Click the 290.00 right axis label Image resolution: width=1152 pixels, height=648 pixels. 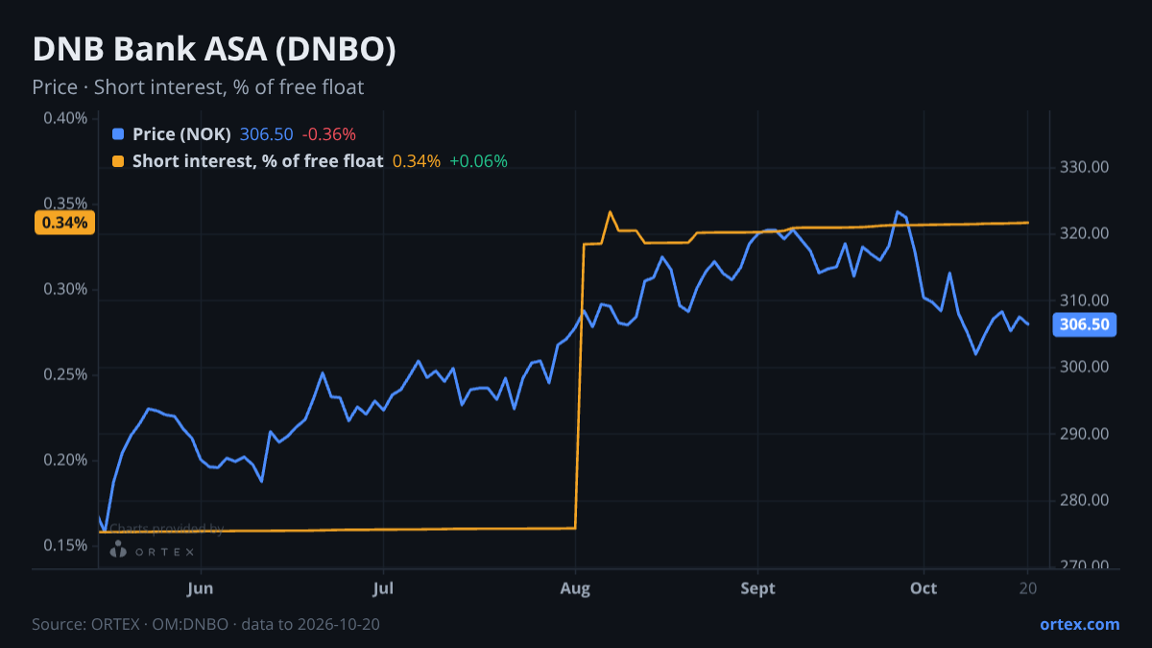coord(1085,434)
